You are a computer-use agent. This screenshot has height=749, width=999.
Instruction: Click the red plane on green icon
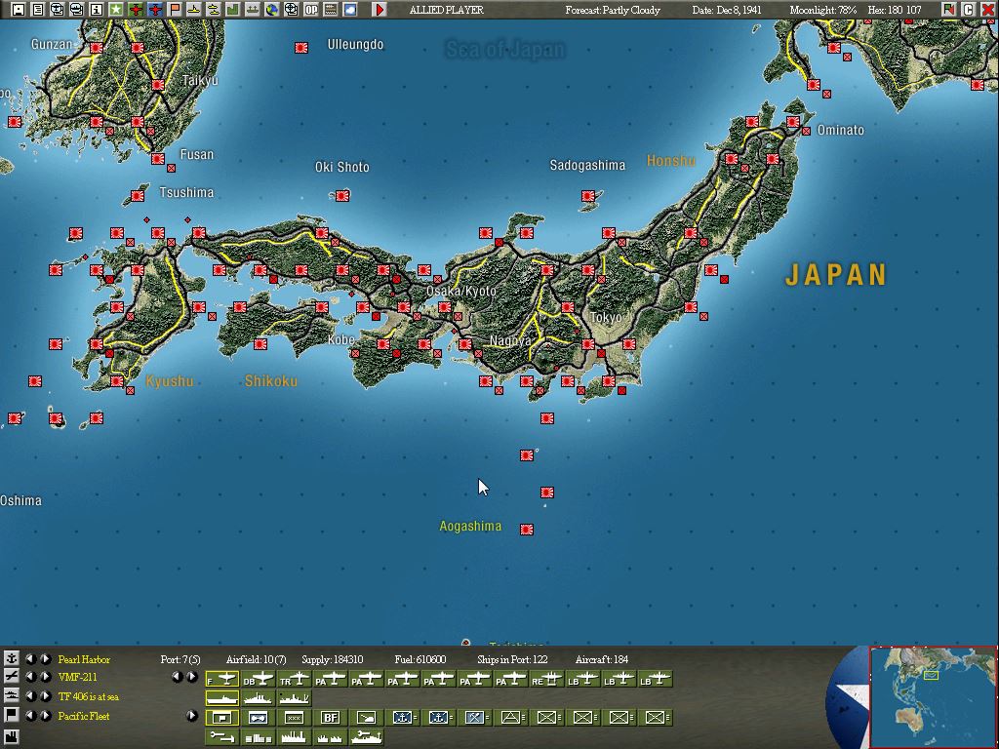(x=135, y=10)
